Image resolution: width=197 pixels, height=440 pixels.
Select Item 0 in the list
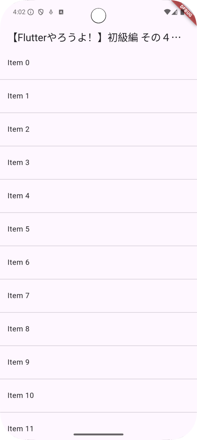(x=98, y=63)
